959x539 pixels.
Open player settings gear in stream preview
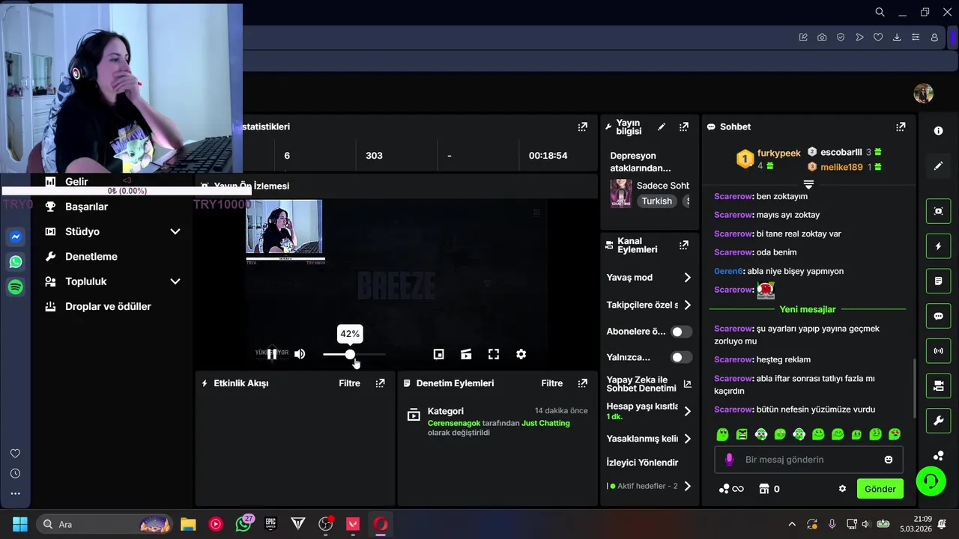coord(521,354)
